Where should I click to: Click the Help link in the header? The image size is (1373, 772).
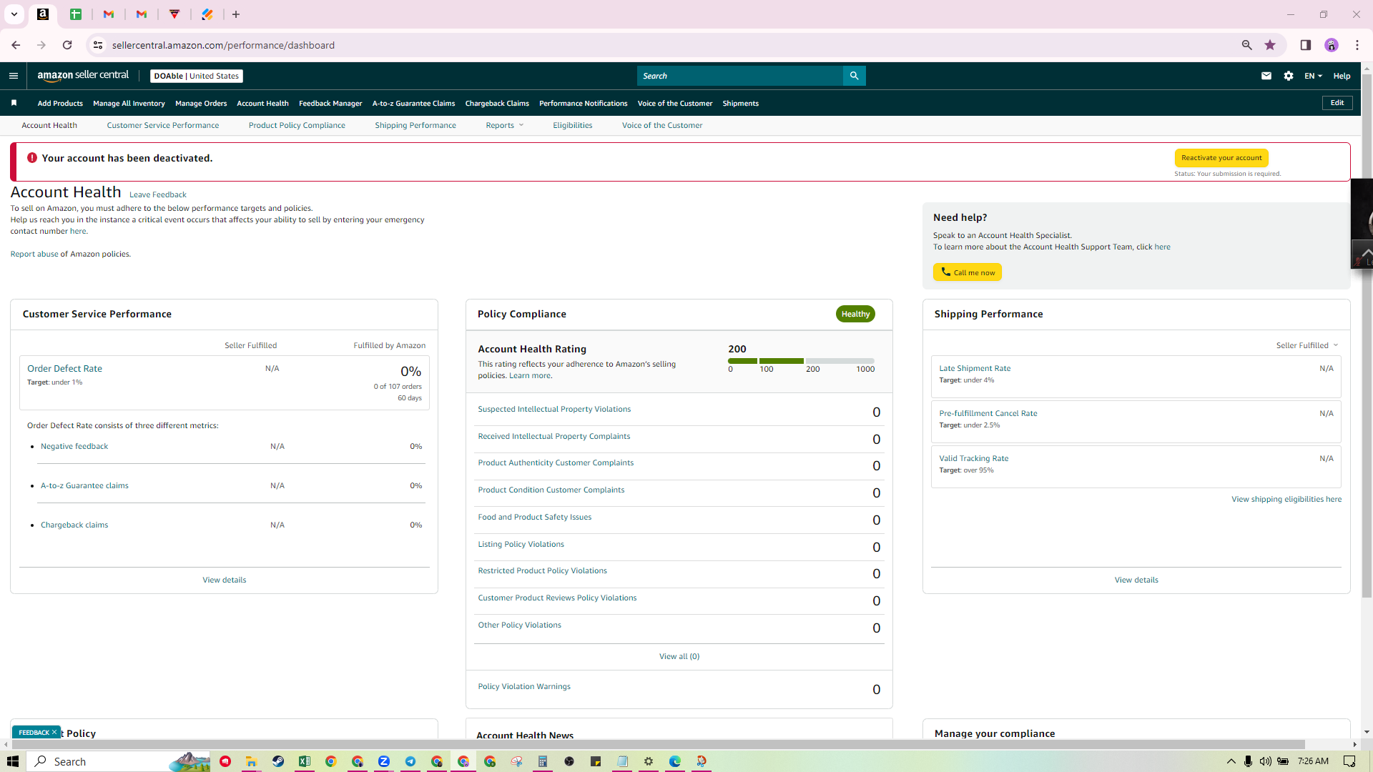click(1342, 76)
